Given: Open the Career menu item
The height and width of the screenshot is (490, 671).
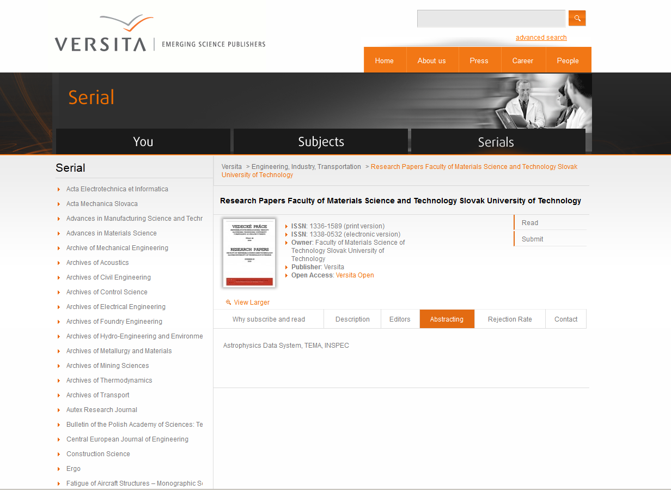Looking at the screenshot, I should [523, 61].
